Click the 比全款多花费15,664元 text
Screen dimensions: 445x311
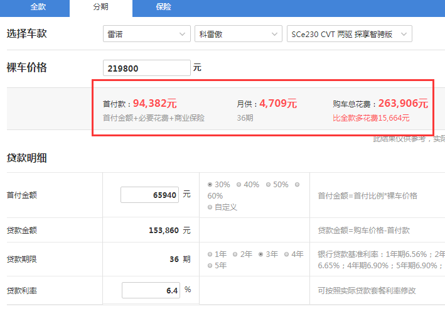371,118
